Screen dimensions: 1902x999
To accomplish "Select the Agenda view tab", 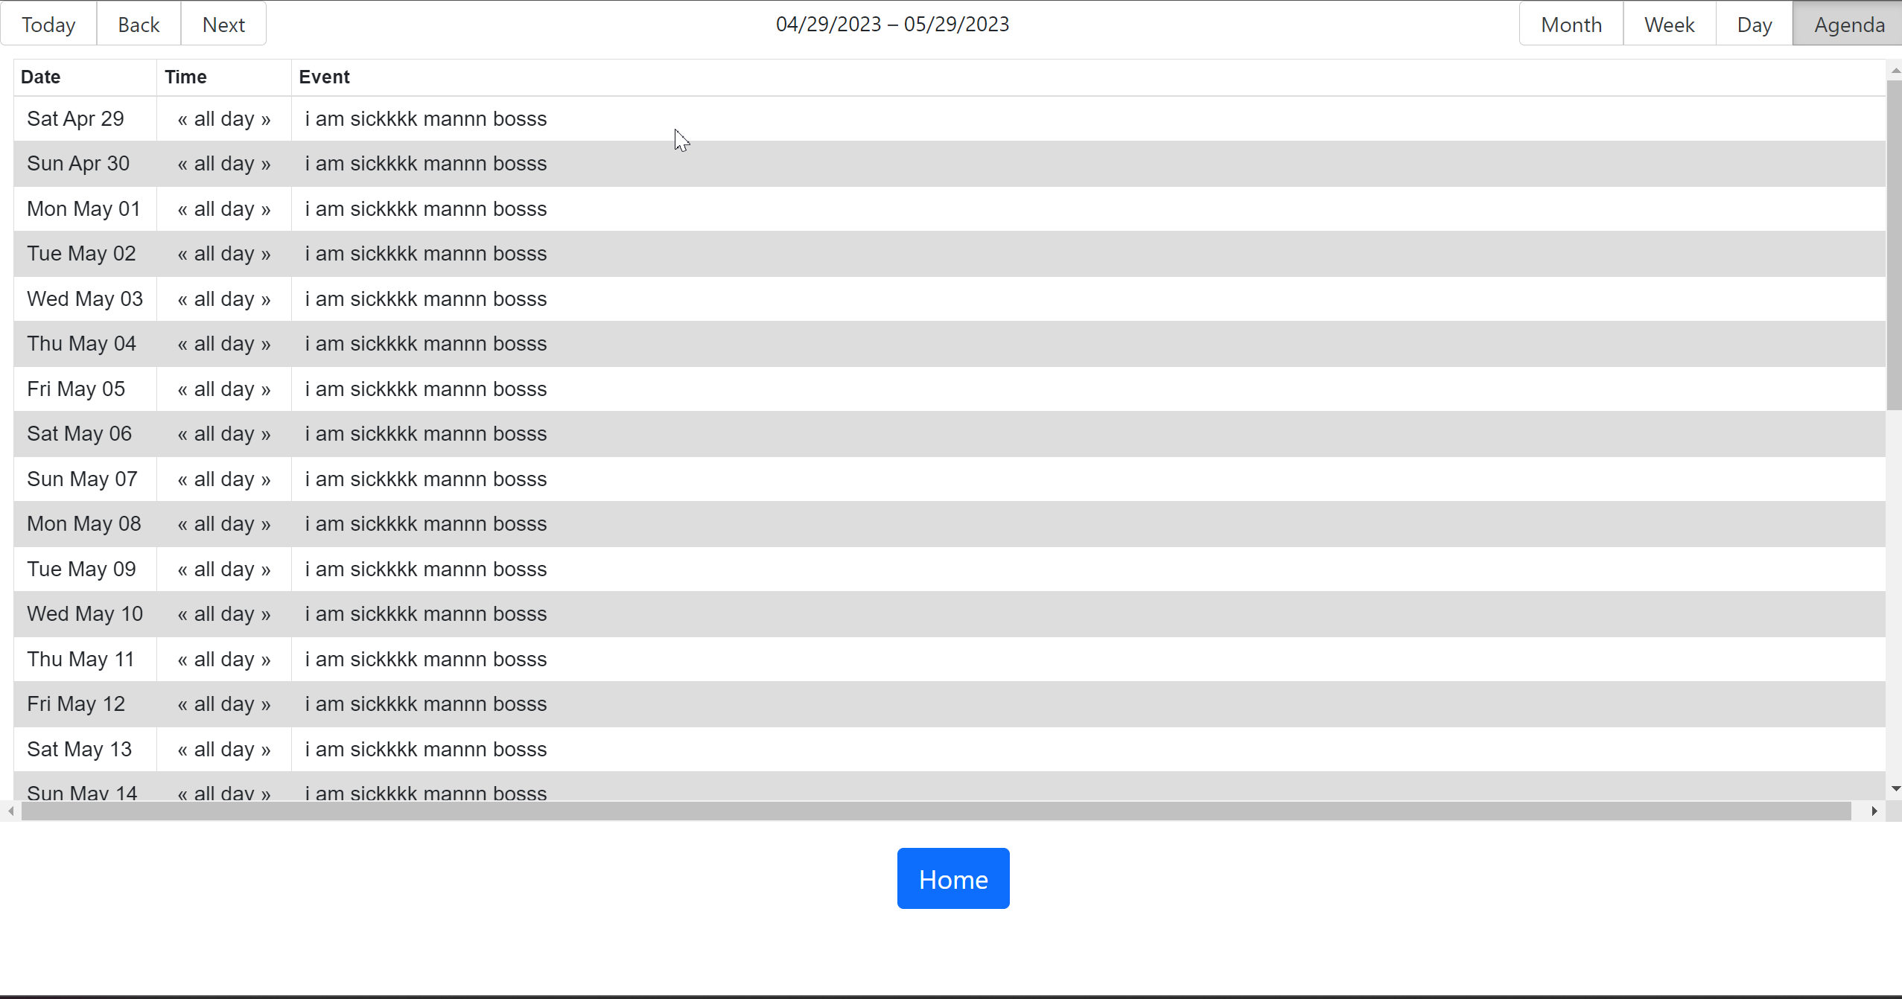I will [1848, 23].
